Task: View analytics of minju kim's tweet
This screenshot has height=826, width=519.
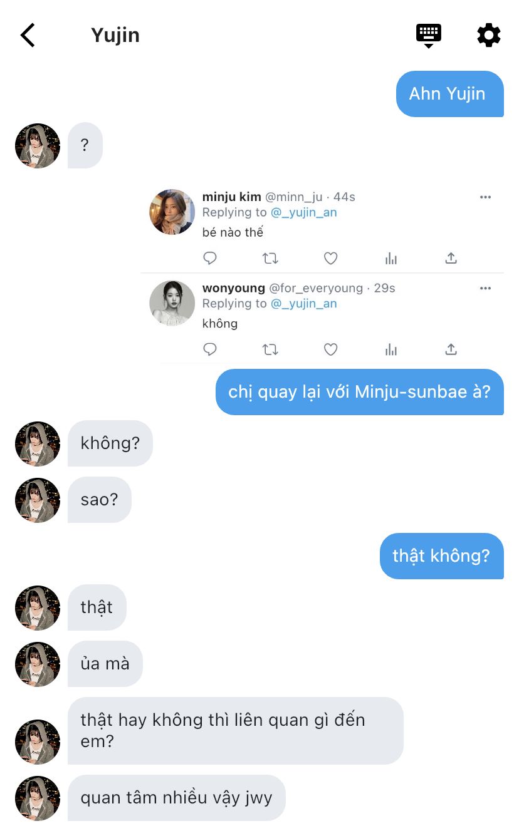Action: coord(391,258)
